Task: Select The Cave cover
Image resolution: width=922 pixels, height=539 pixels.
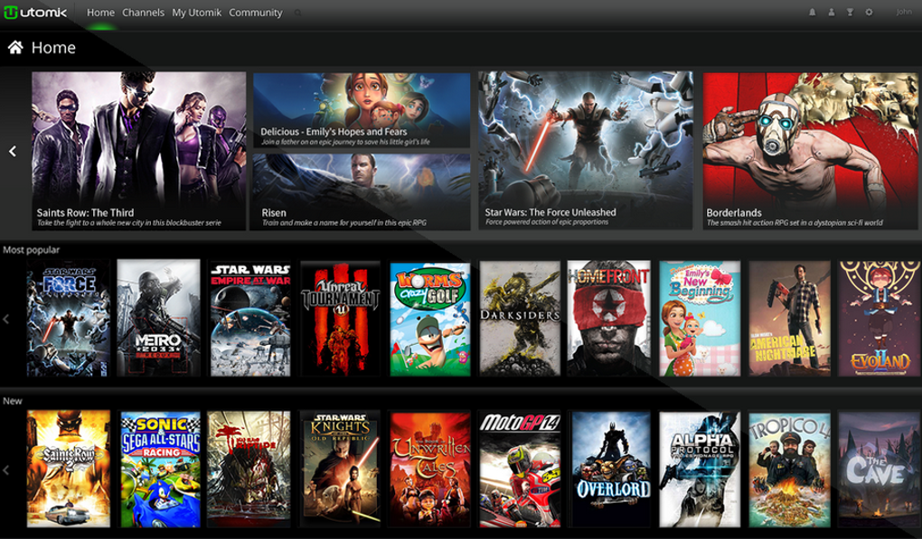Action: pyautogui.click(x=880, y=469)
